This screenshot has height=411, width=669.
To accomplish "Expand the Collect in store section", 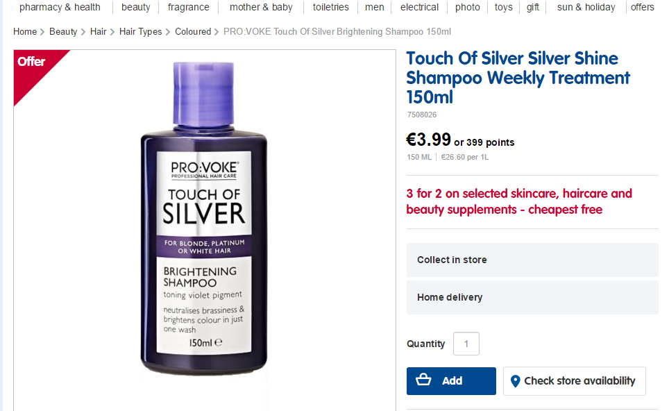I will (x=532, y=260).
